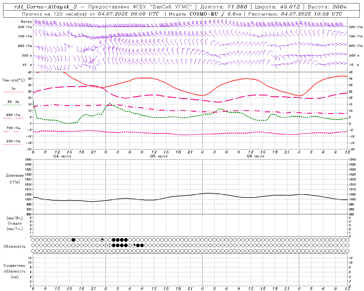Click the Ветер panel label
364x291 pixels.
(26, 22)
